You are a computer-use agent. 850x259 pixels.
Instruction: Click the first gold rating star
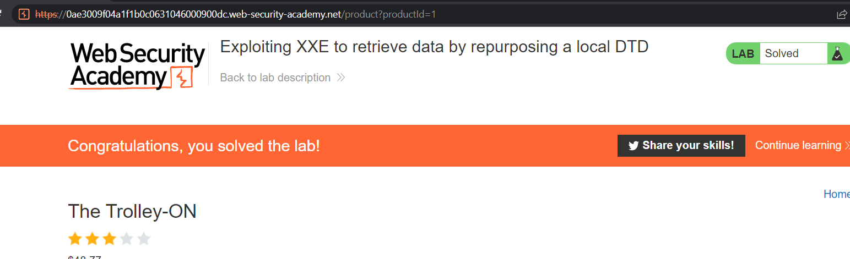(x=74, y=239)
